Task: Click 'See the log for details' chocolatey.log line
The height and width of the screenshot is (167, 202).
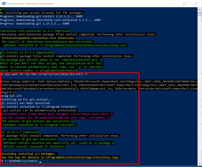Action: (x=61, y=157)
